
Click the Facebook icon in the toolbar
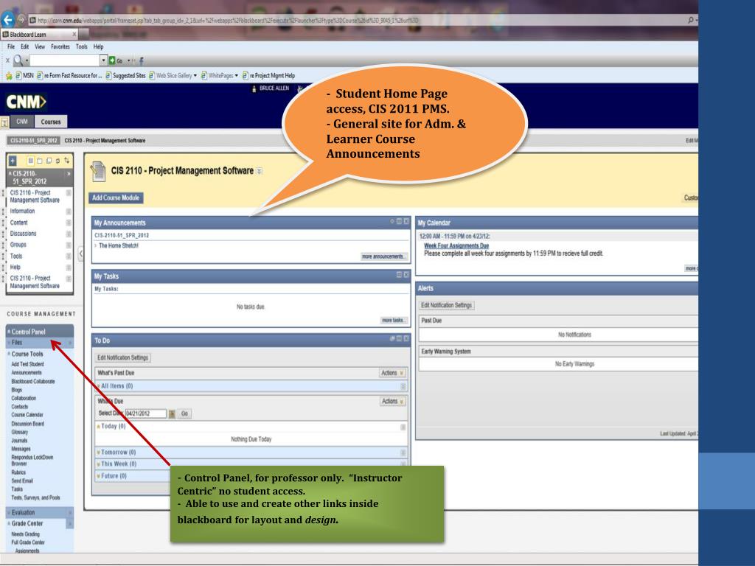[x=141, y=60]
